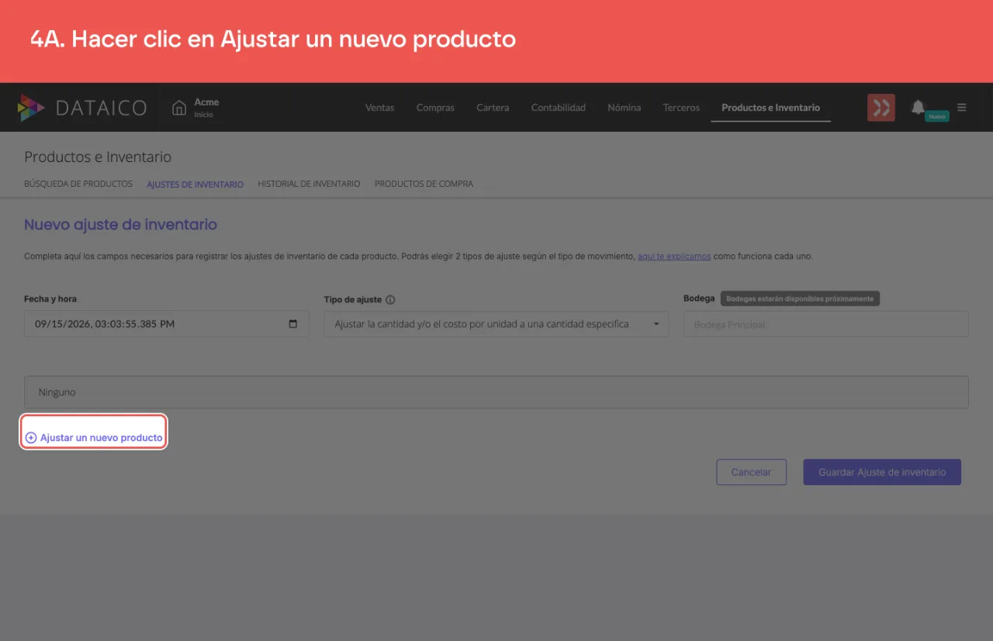Switch to Búsqueda de Productos tab

tap(78, 184)
